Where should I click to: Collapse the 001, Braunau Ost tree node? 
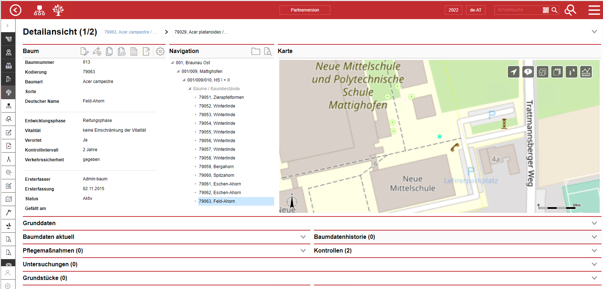(172, 63)
